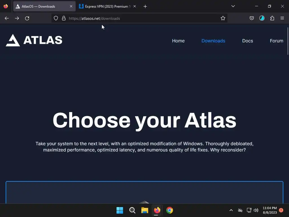Open the Downloads nav link
This screenshot has width=289, height=217.
(213, 41)
